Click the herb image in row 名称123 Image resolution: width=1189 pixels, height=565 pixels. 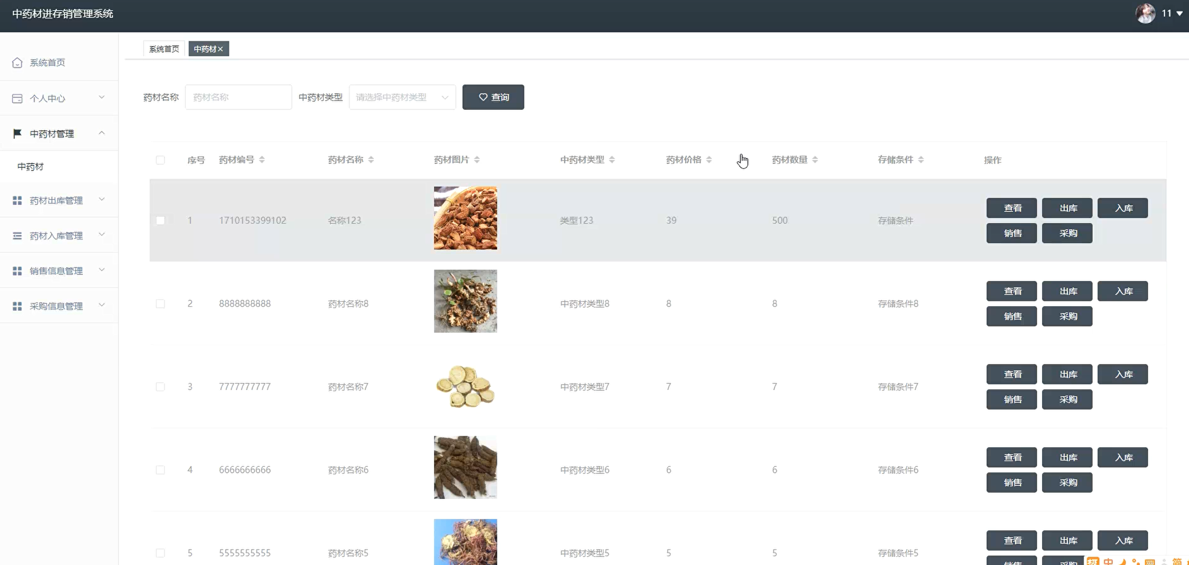coord(465,218)
